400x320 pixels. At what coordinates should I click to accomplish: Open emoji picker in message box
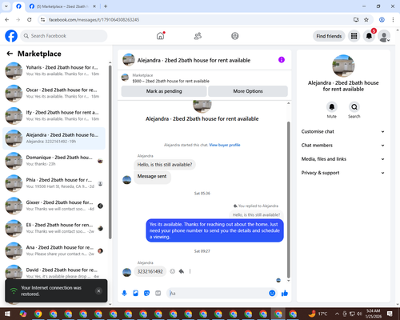pos(272,294)
